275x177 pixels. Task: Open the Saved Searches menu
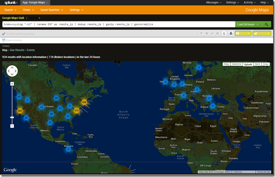[52, 10]
